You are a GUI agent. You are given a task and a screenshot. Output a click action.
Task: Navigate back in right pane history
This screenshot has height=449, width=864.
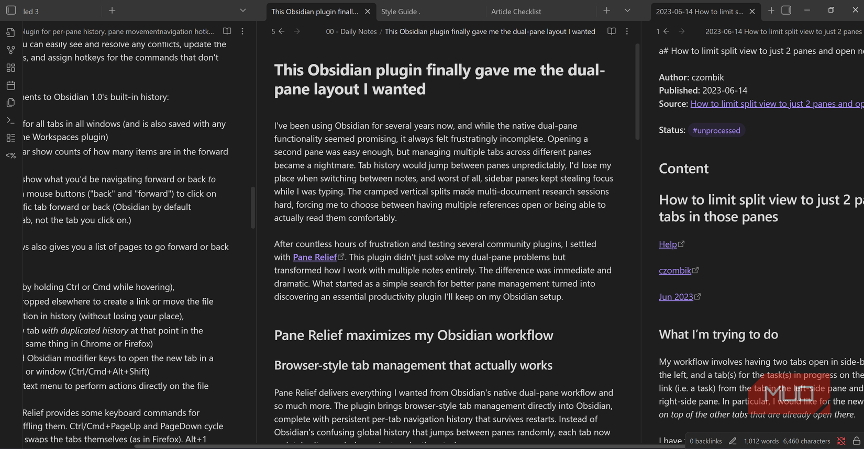[666, 31]
